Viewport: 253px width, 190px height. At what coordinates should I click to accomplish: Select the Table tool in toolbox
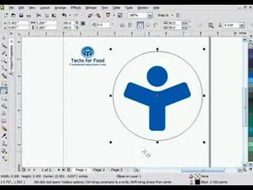point(4,121)
